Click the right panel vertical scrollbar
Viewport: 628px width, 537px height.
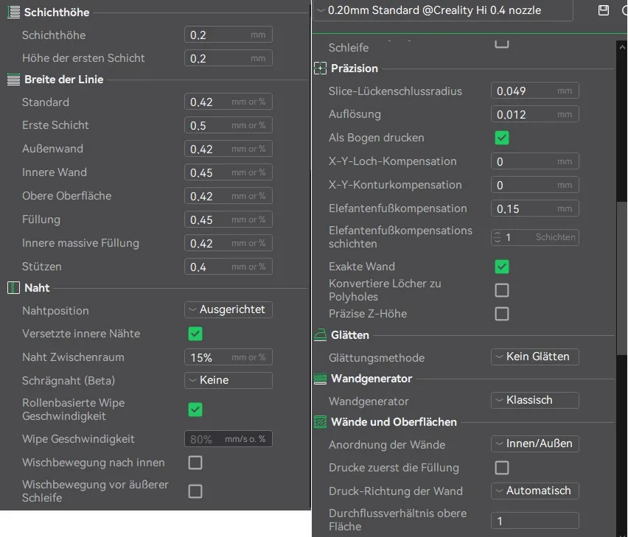click(x=621, y=278)
